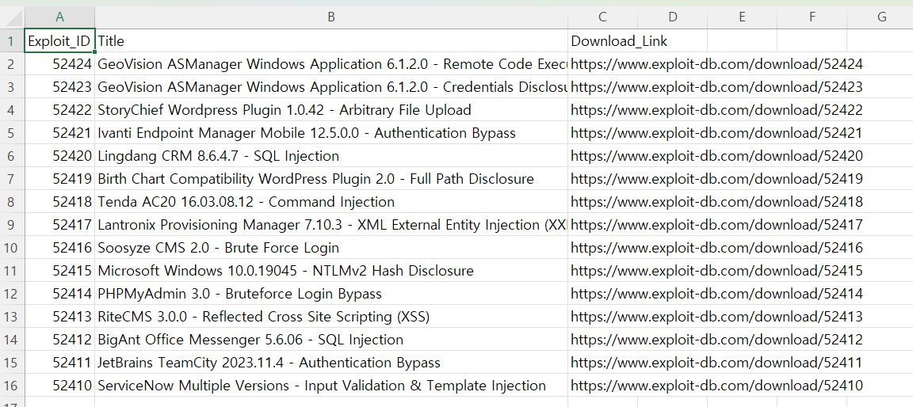Select the Tenda AC20 Command Injection cell

(246, 202)
